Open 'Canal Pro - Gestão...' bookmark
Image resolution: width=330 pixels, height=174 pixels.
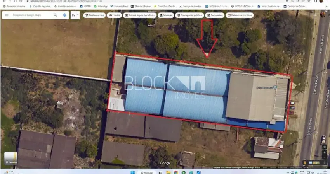[x=165, y=7]
